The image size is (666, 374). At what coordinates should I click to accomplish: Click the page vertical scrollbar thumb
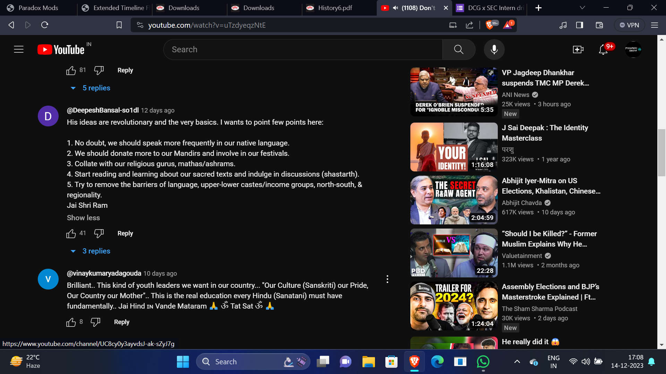coord(661,152)
